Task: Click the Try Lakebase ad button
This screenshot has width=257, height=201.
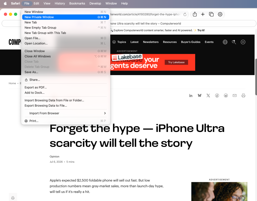Action: coord(176,62)
